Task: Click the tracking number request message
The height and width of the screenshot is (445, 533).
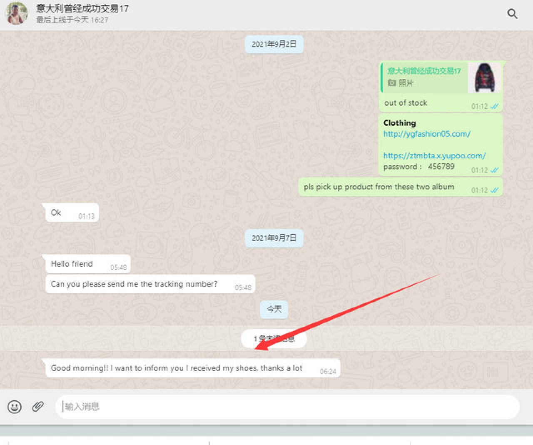Action: [134, 284]
